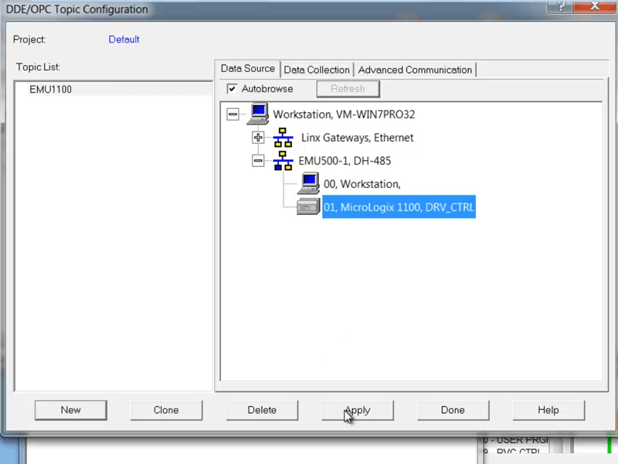Screen dimensions: 618x464
Task: Collapse the Workstation VM-WIN7PRO32 node
Action: pyautogui.click(x=233, y=114)
